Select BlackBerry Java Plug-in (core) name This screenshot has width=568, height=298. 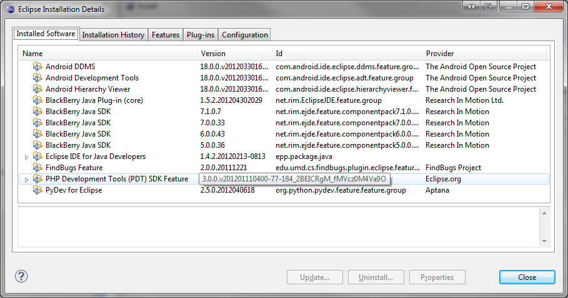click(x=94, y=100)
